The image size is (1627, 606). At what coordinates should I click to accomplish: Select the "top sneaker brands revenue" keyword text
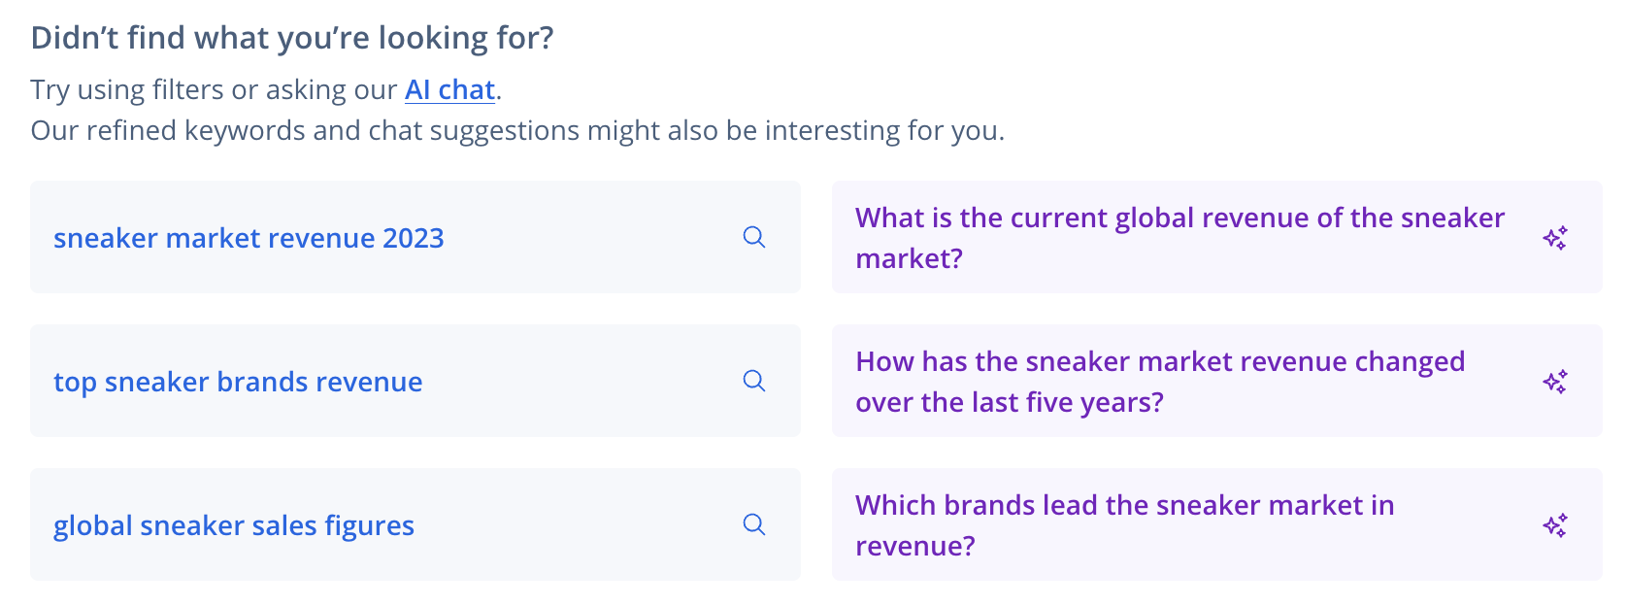tap(238, 382)
